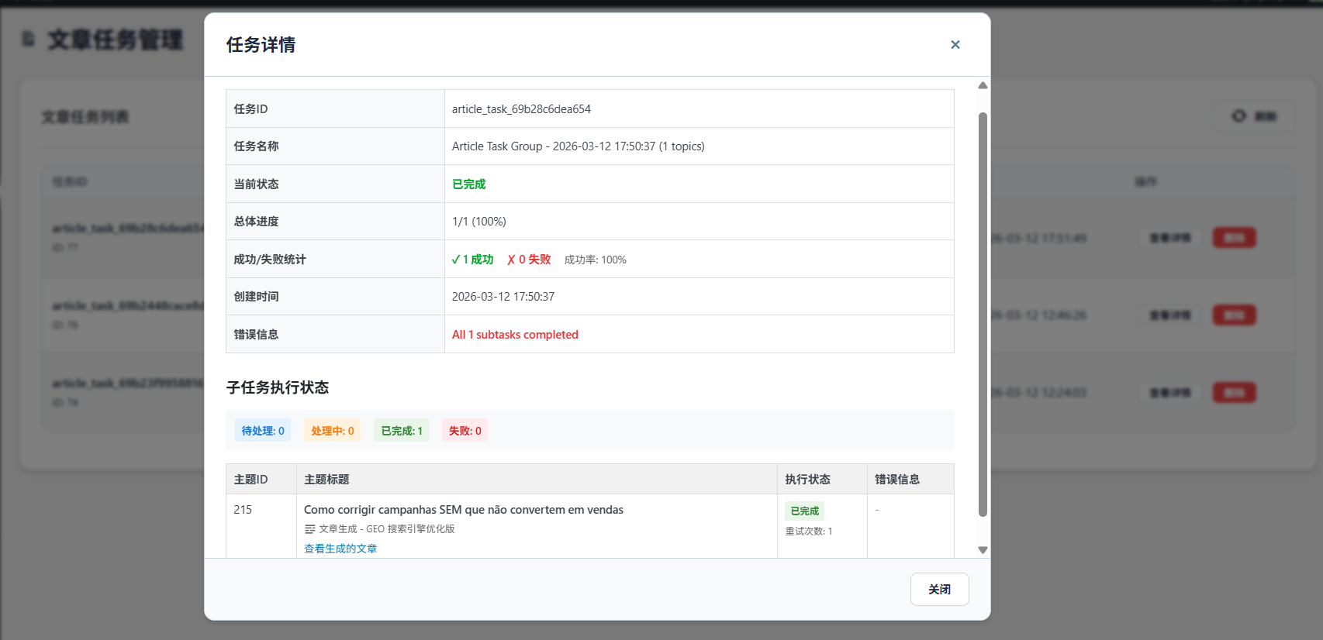This screenshot has height=640, width=1323.
Task: Click the document icon beside 文章任务管理 title
Action: tap(29, 39)
